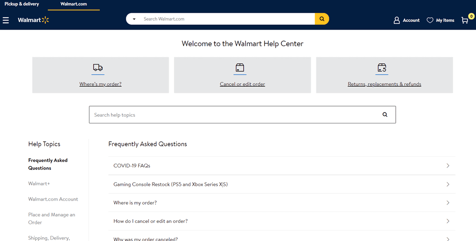Open the shopping cart icon

click(x=465, y=20)
